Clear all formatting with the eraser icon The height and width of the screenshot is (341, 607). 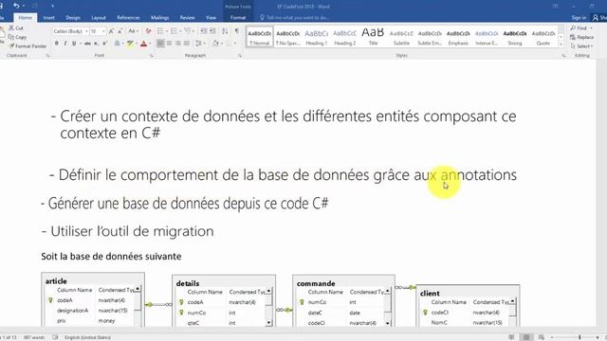coord(148,31)
